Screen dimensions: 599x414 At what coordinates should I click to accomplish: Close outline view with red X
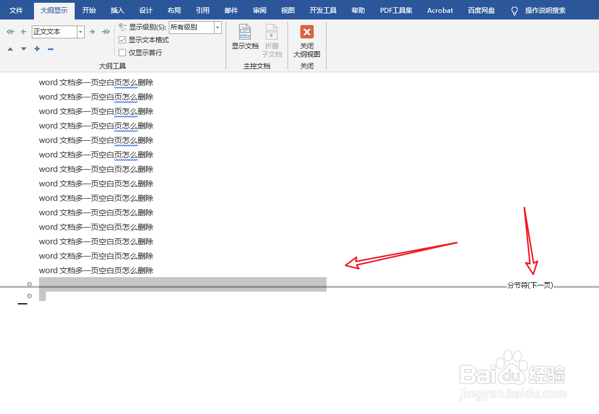pyautogui.click(x=307, y=32)
